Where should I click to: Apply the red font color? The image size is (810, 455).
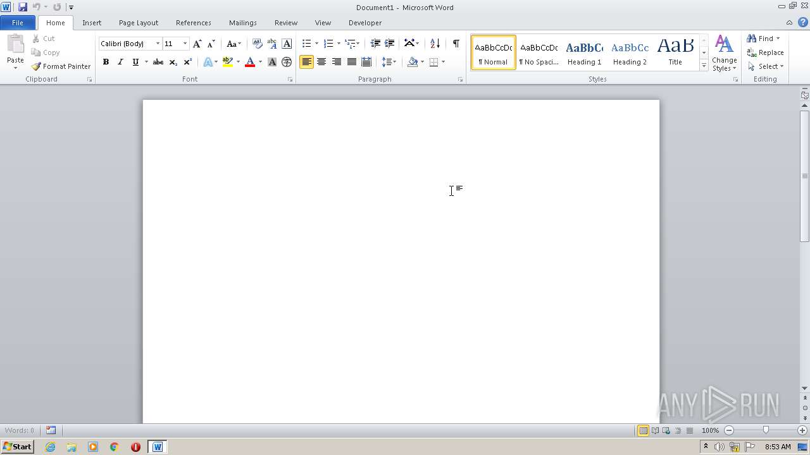point(250,62)
